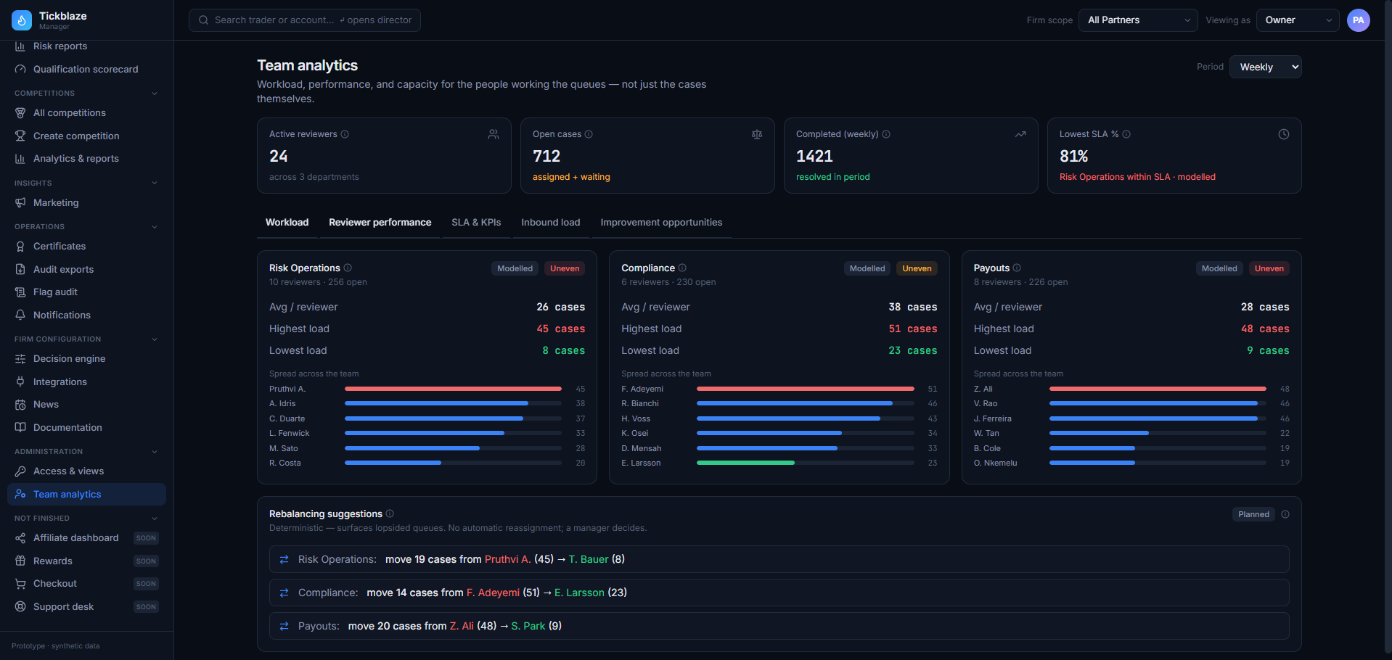Click info icon next to Risk Operations title

[x=348, y=268]
